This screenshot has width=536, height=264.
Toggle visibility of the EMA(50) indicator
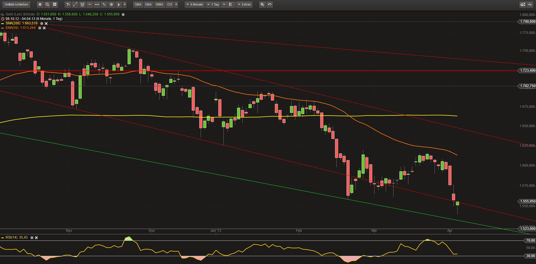39,28
